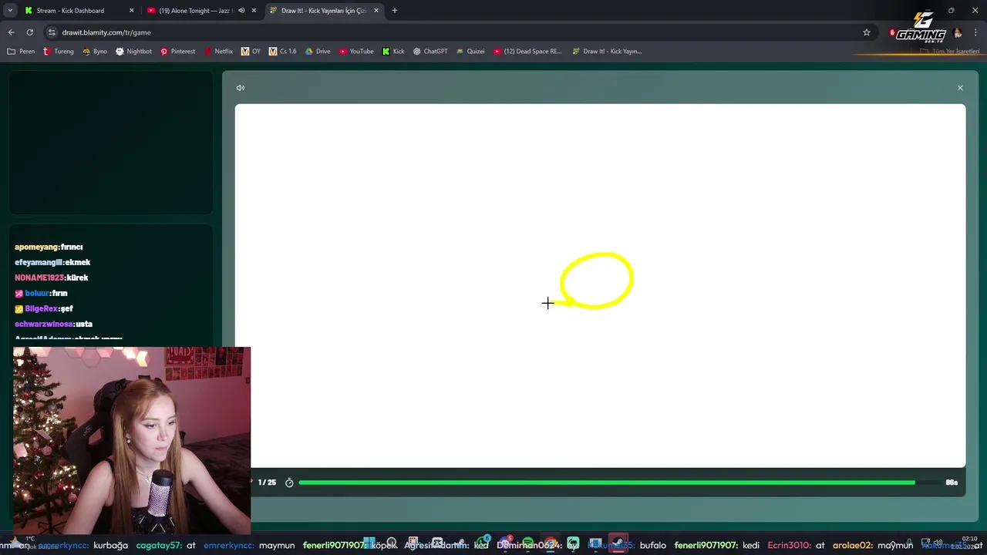Viewport: 987px width, 555px height.
Task: Open the Byno bookmark
Action: coord(95,51)
